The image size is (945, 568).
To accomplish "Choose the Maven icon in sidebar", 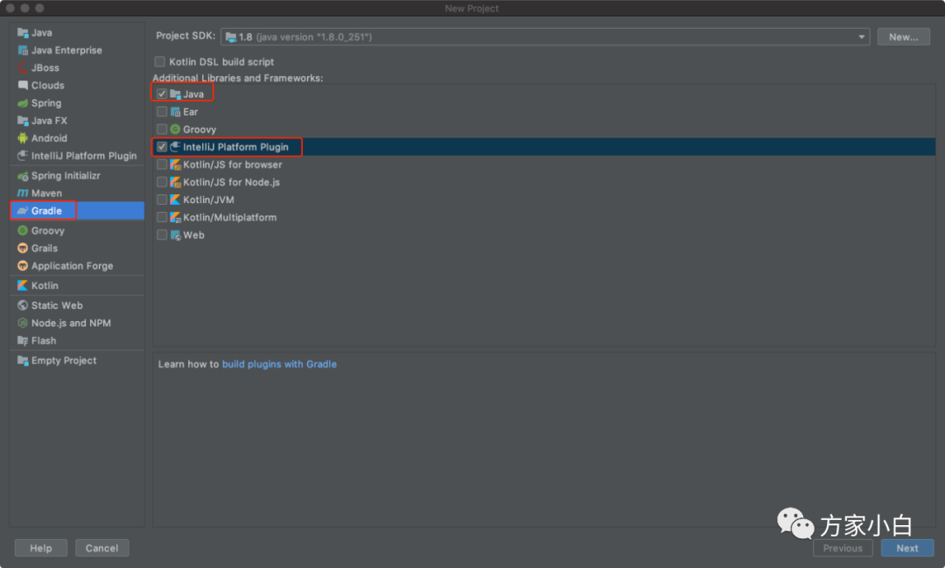I will click(x=23, y=193).
